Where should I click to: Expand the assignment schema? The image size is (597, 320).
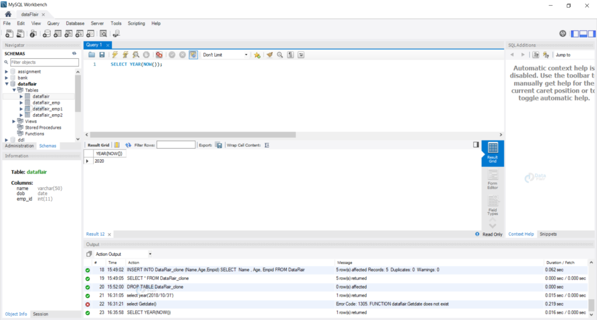(x=6, y=72)
